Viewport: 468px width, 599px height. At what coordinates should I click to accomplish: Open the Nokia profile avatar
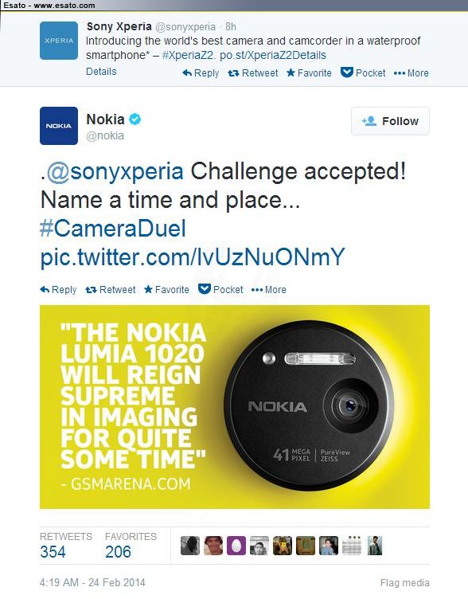point(59,126)
